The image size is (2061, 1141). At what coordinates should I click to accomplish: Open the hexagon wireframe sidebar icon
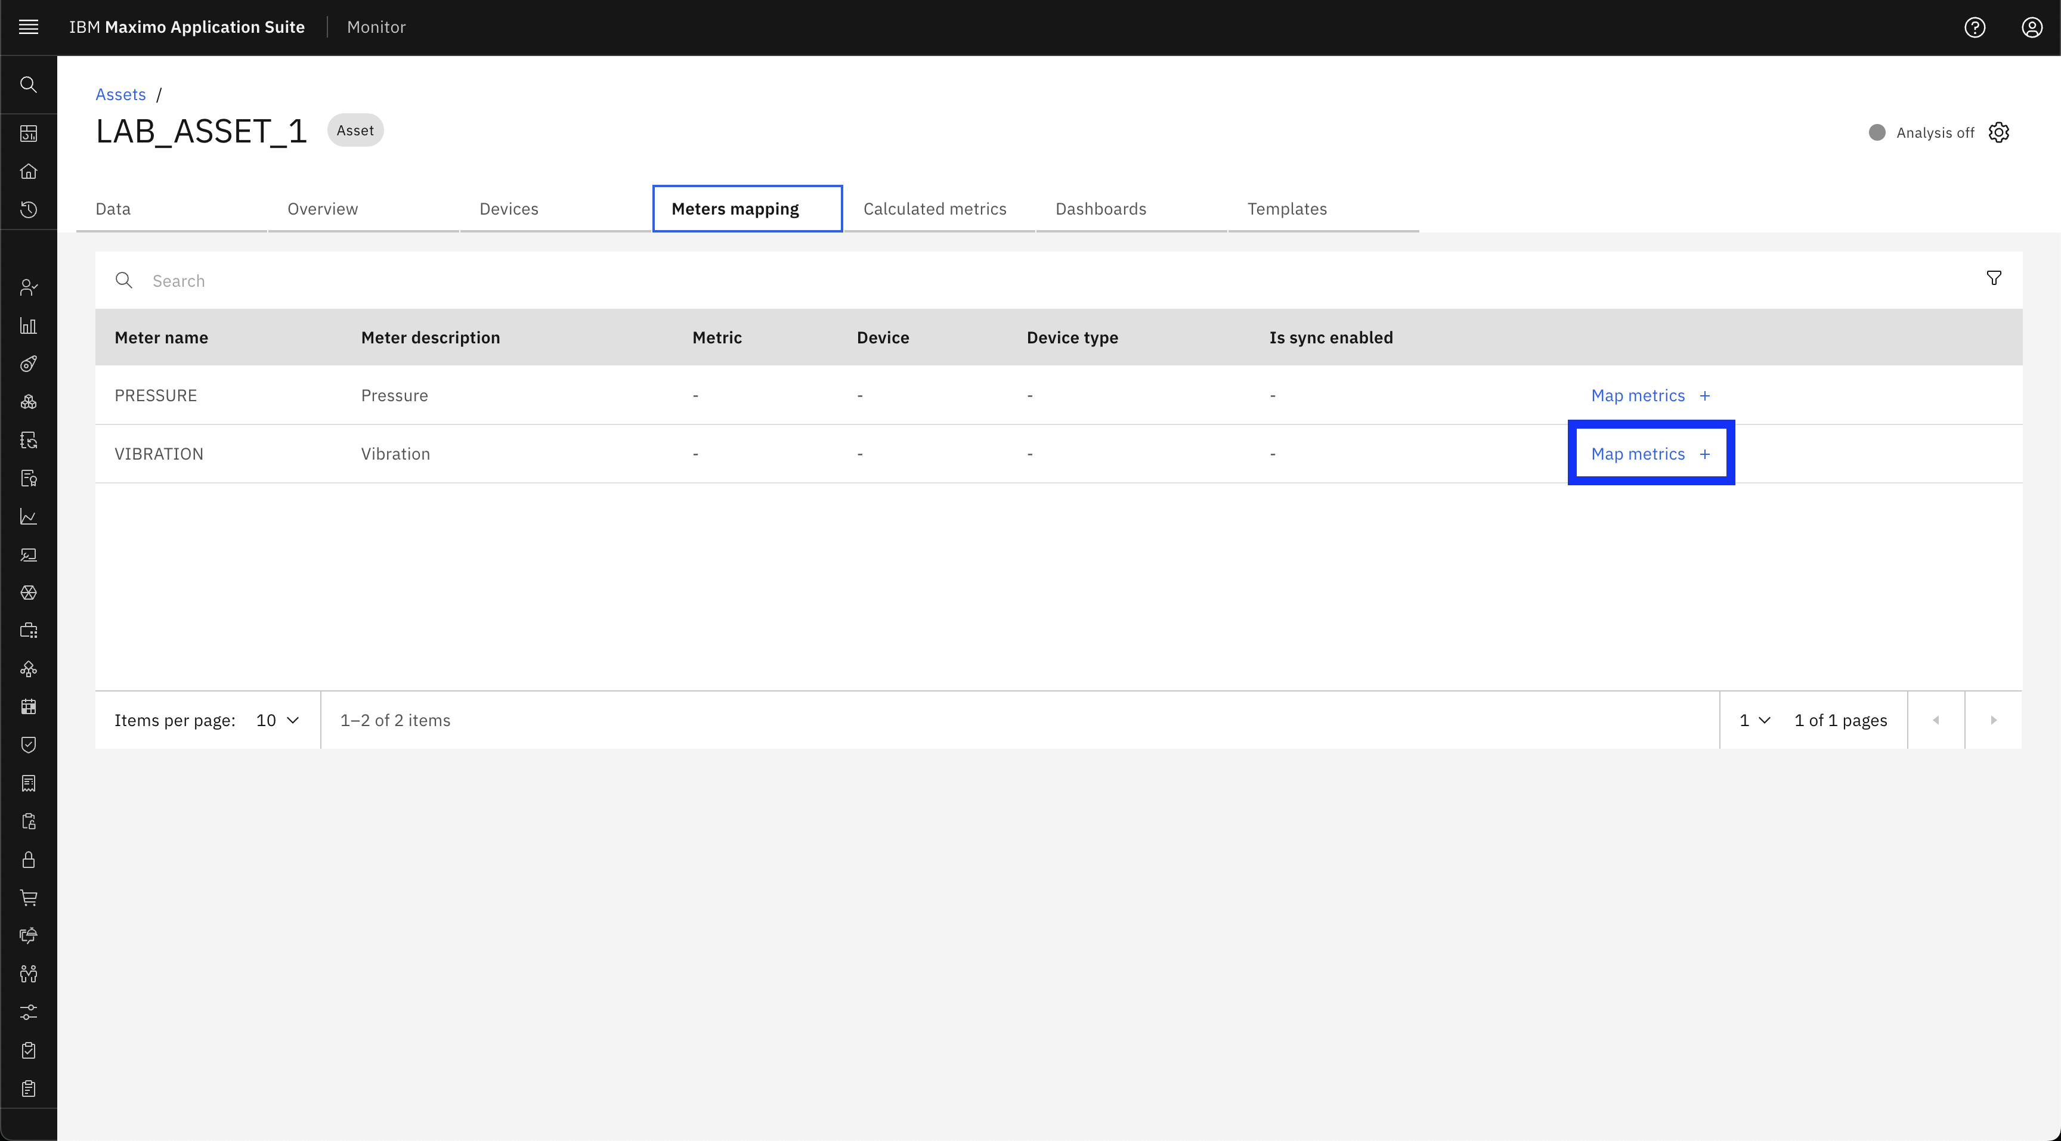pyautogui.click(x=29, y=593)
